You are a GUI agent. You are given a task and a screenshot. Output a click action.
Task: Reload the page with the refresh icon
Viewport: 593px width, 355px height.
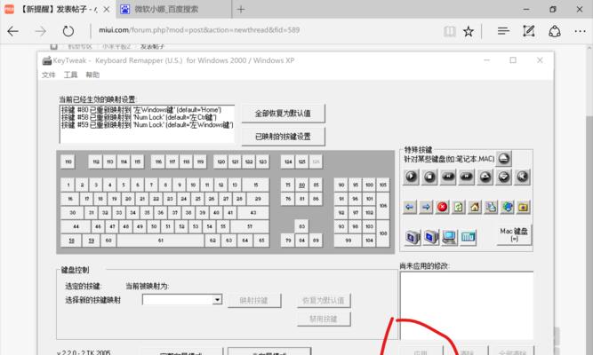(68, 31)
